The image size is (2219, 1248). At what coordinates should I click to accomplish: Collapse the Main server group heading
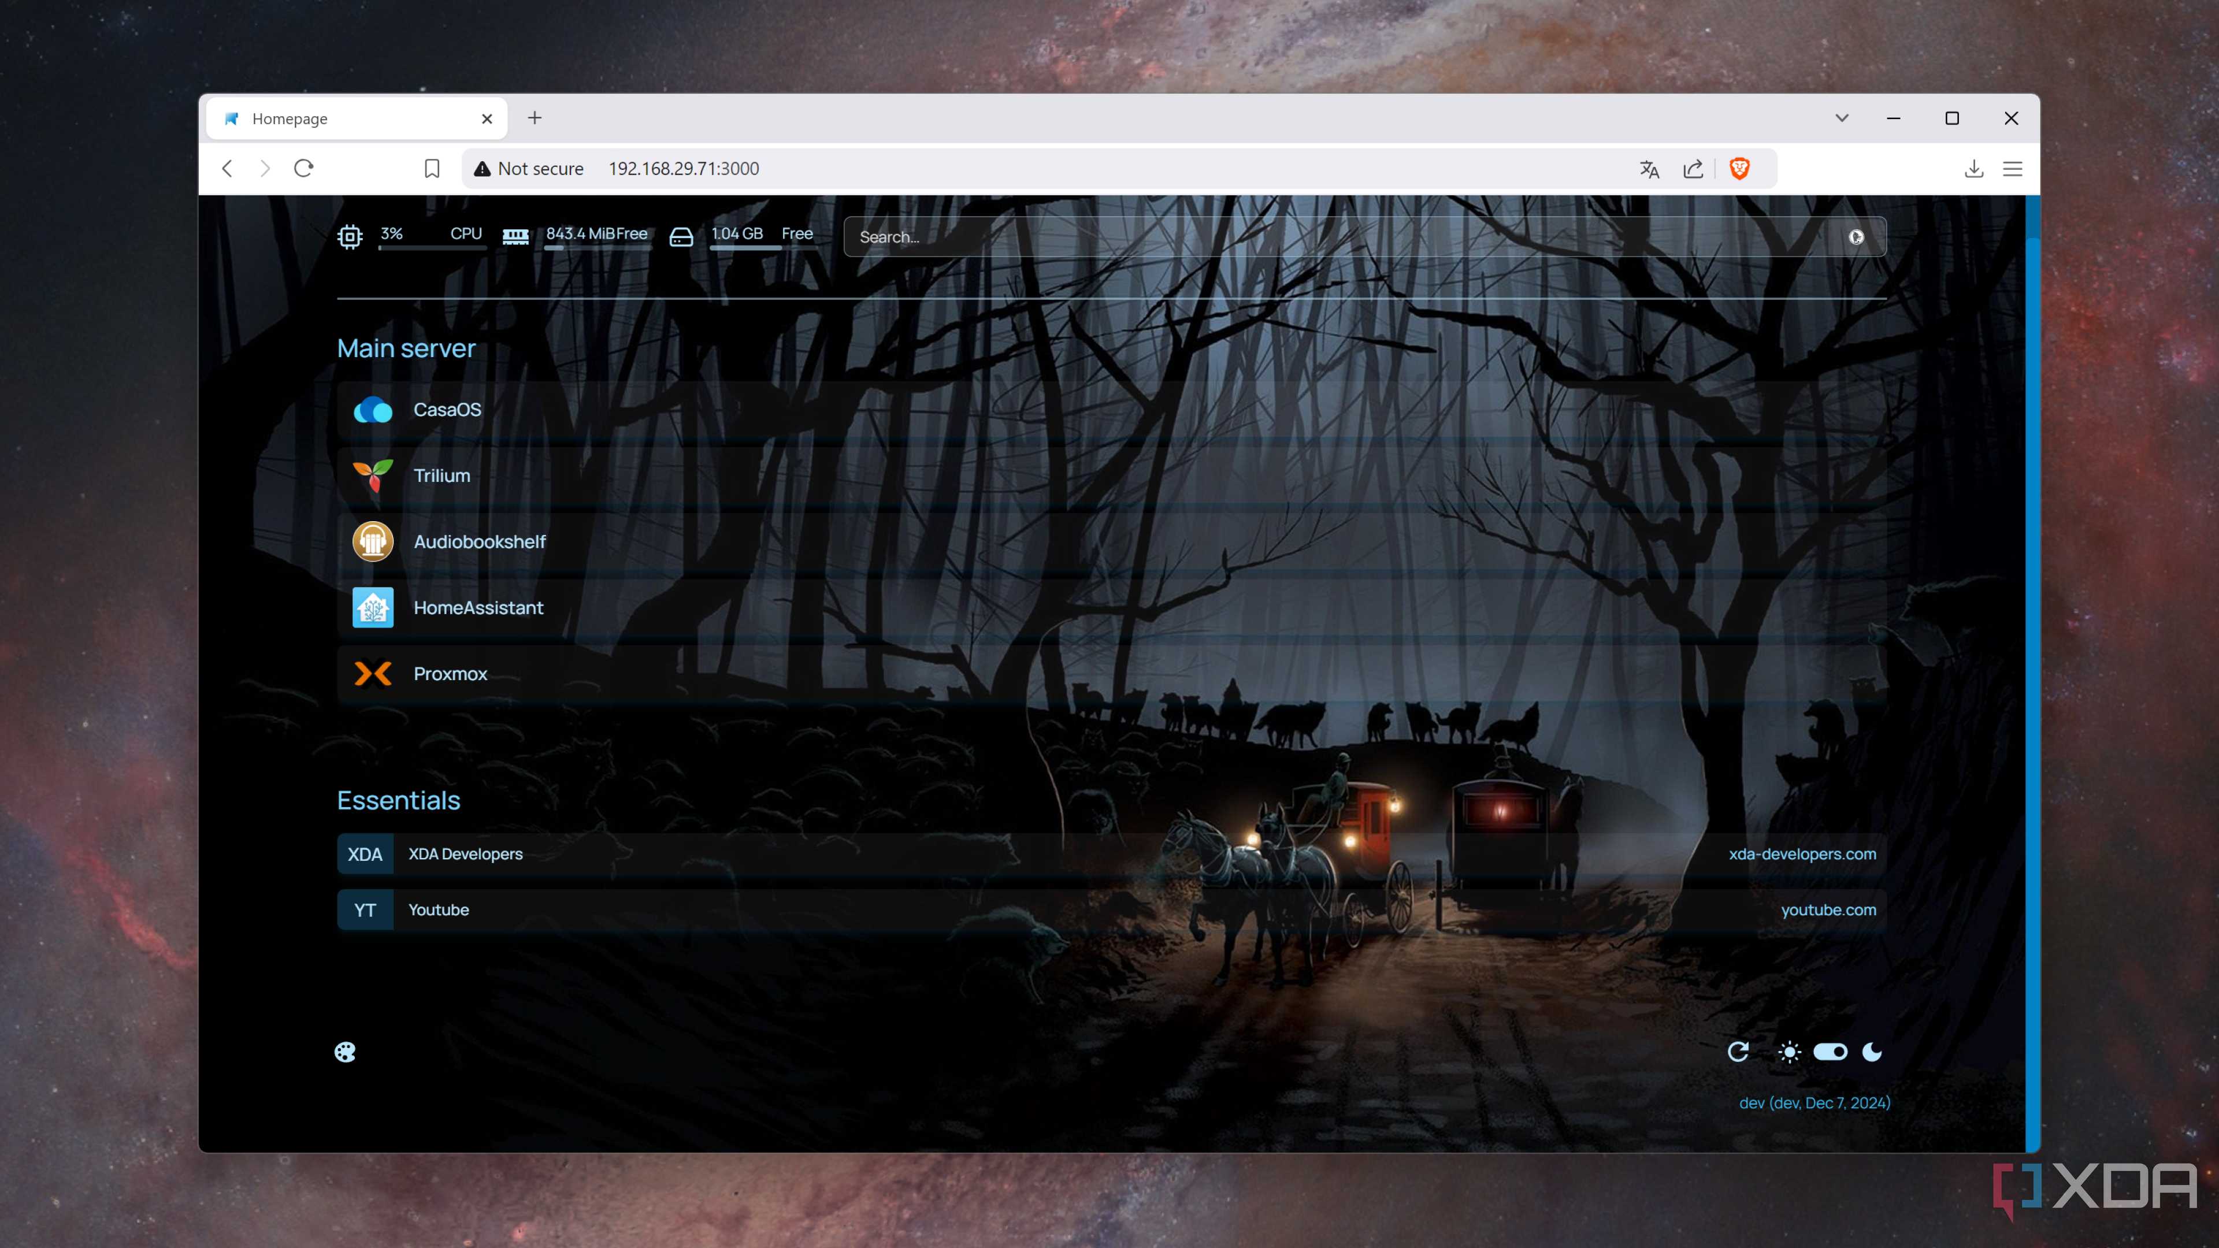(x=406, y=348)
